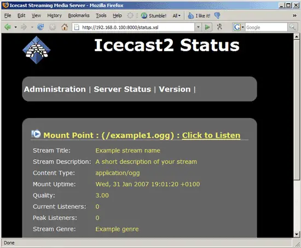Open the File menu
The height and width of the screenshot is (248, 301).
click(8, 15)
